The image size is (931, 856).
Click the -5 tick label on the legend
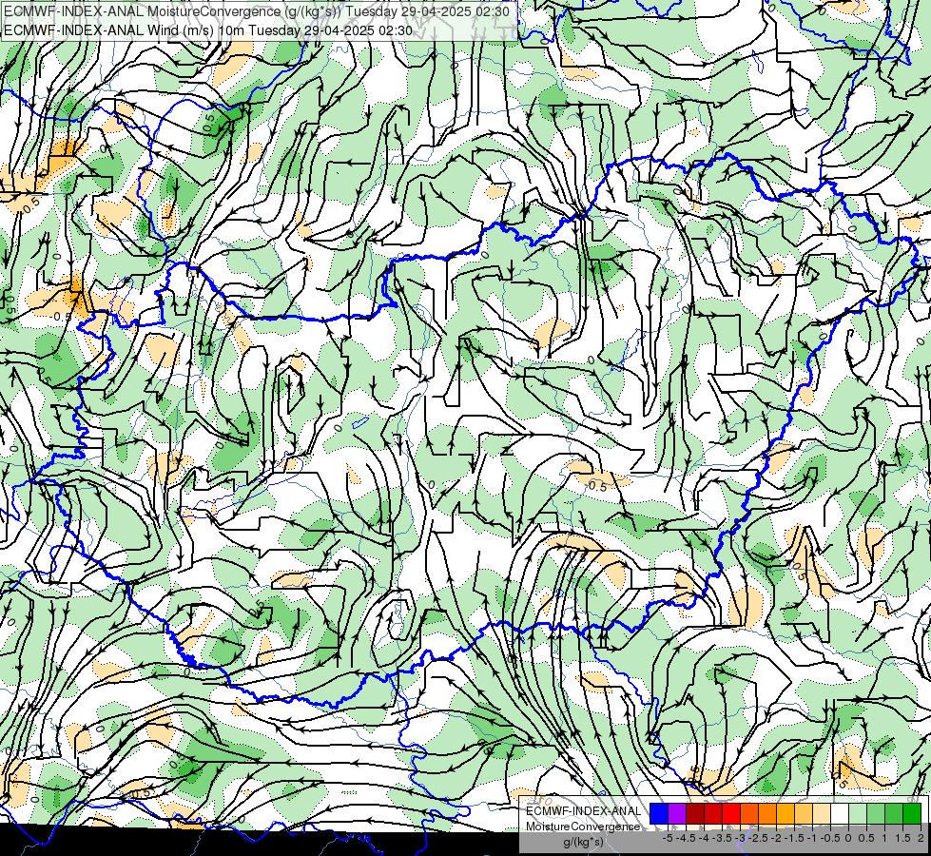pos(668,838)
